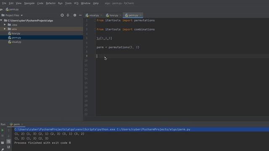Click the stop process icon
Viewport: 269px width, 151px height.
[x=3, y=136]
